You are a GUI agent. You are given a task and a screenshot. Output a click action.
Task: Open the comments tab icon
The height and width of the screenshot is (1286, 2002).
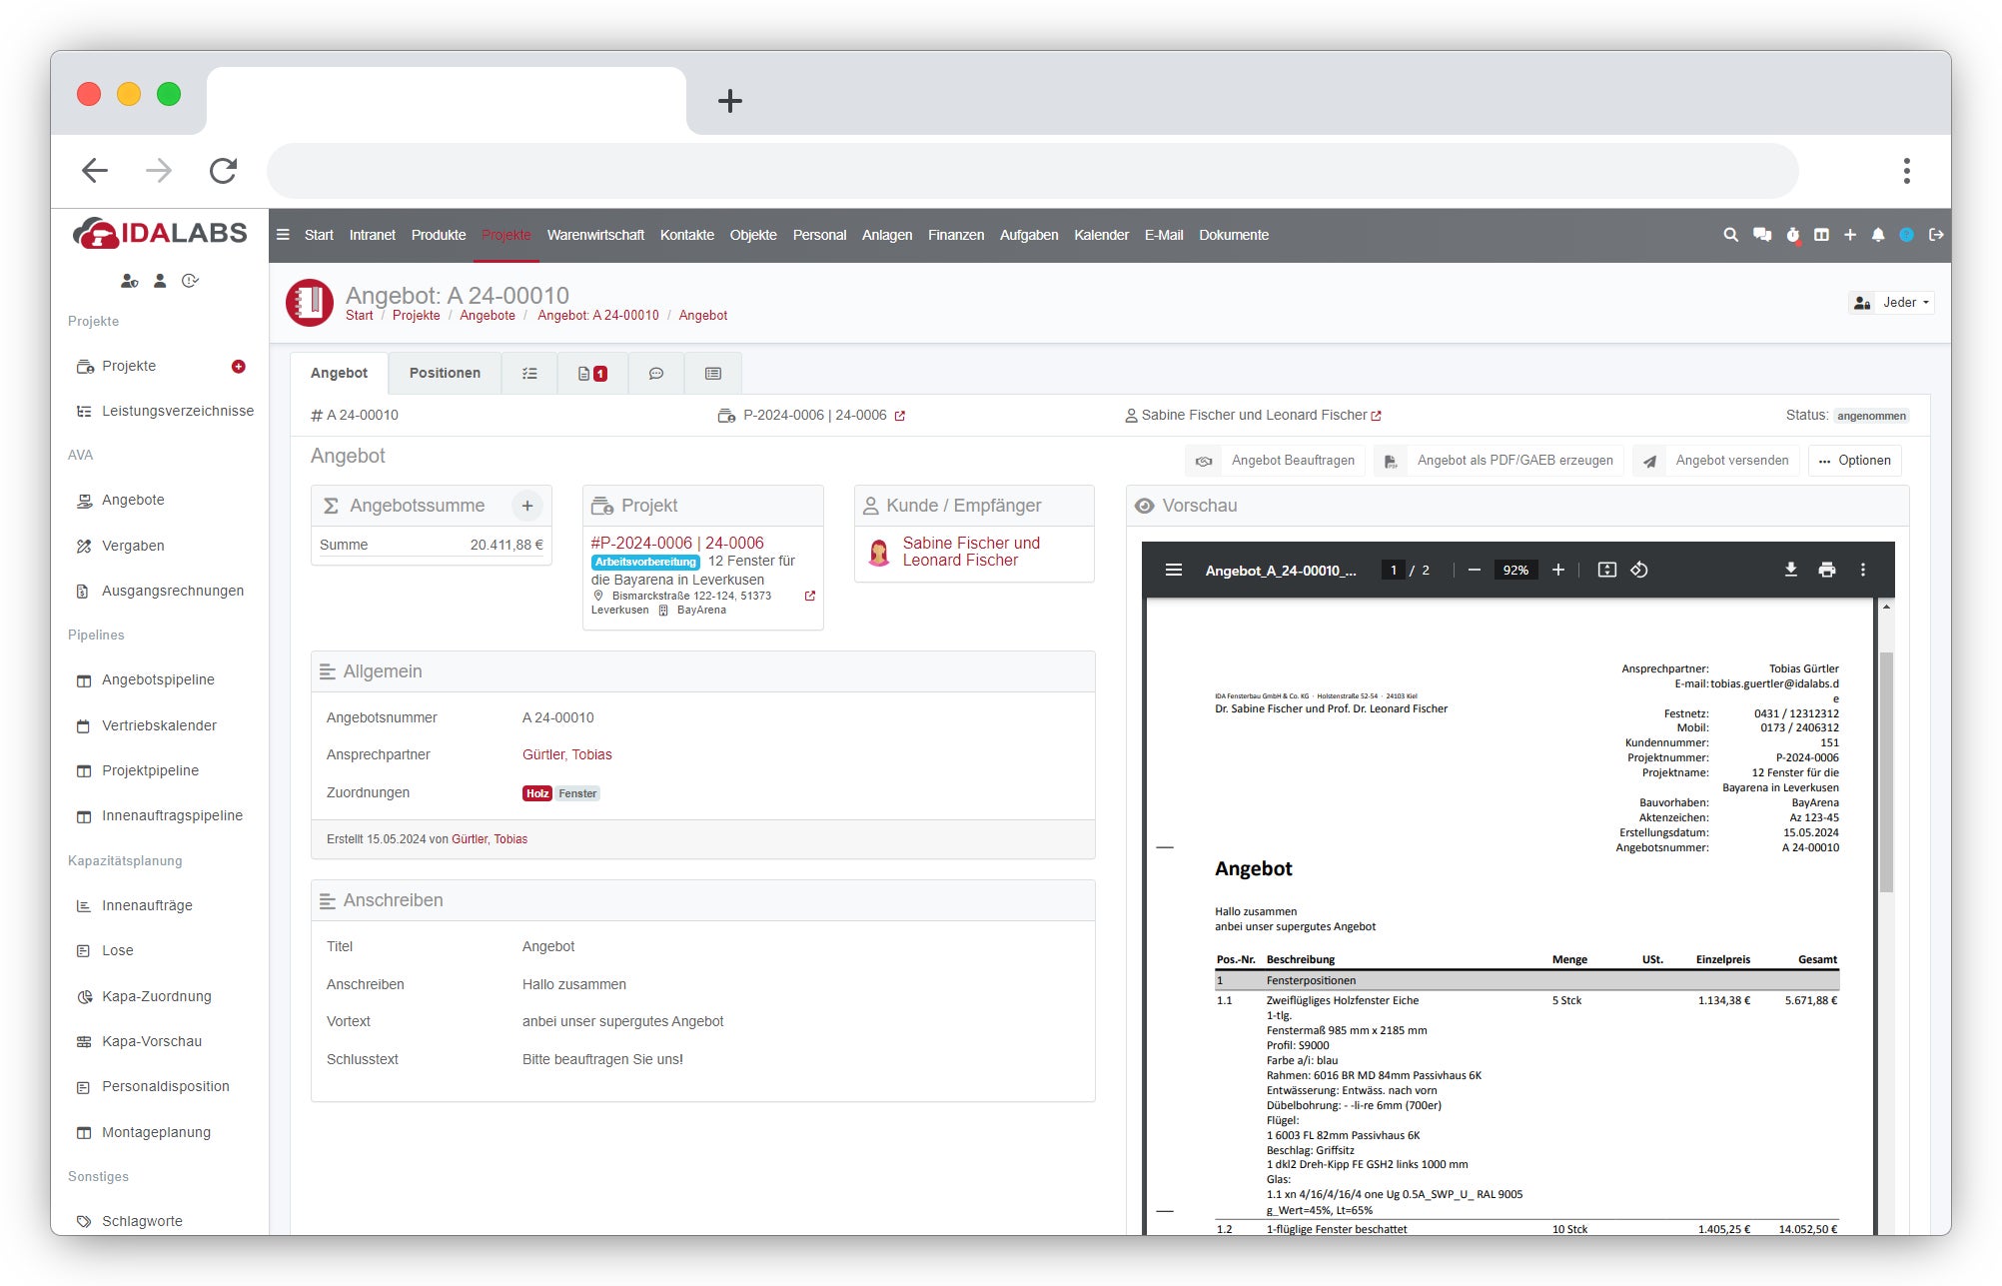[x=656, y=374]
